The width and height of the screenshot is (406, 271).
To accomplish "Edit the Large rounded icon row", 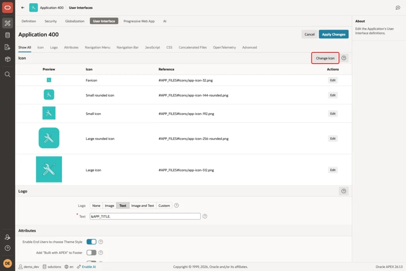I will click(x=333, y=138).
